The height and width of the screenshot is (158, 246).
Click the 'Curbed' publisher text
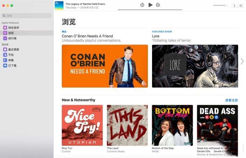point(66,152)
